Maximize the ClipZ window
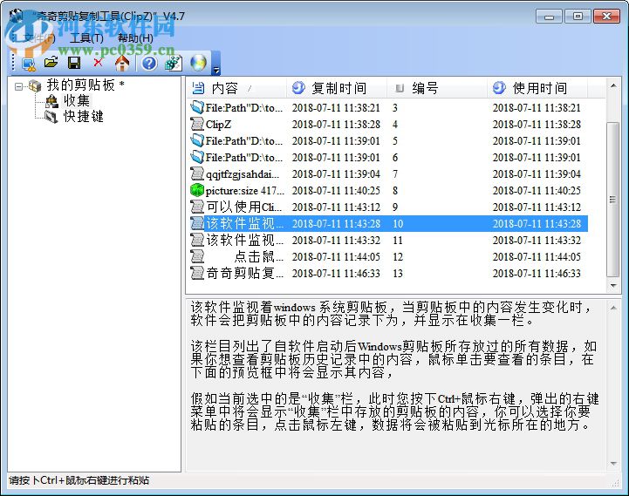This screenshot has height=496, width=629. [578, 17]
